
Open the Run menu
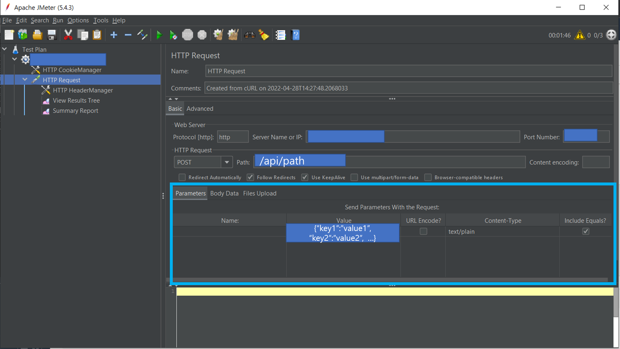coord(58,20)
